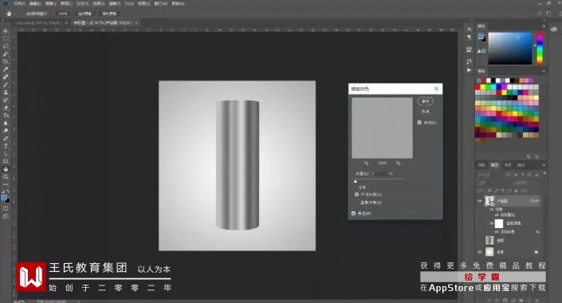Click Fit Screen button in options bar
562x303 pixels.
point(85,14)
